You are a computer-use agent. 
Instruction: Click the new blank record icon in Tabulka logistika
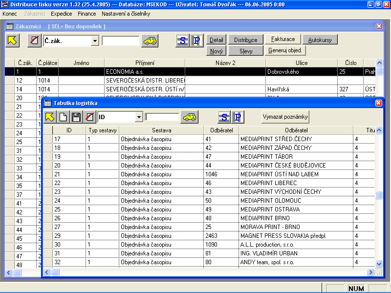point(63,117)
